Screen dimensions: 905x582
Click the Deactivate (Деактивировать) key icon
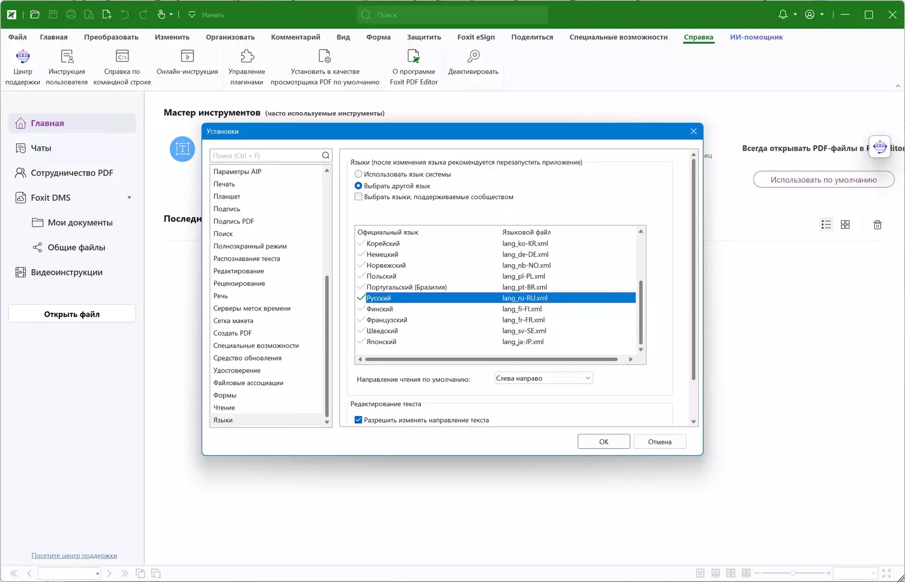(473, 57)
